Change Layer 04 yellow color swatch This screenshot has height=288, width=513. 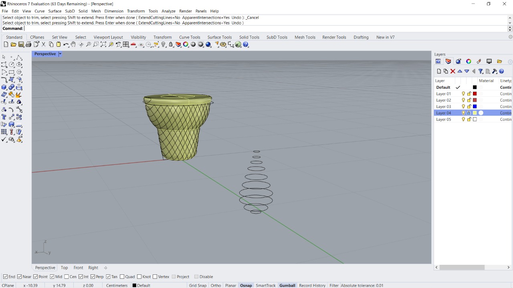click(x=475, y=113)
